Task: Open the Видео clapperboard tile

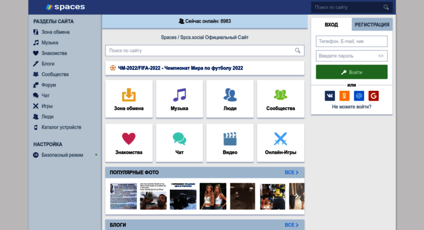Action: [230, 139]
